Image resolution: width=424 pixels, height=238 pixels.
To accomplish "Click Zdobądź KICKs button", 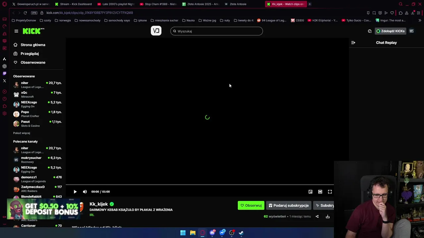I will point(390,31).
